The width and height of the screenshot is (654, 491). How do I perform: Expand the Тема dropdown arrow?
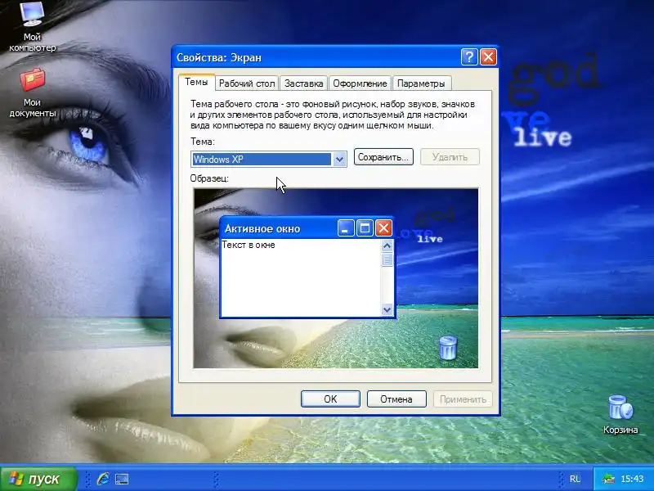click(339, 159)
